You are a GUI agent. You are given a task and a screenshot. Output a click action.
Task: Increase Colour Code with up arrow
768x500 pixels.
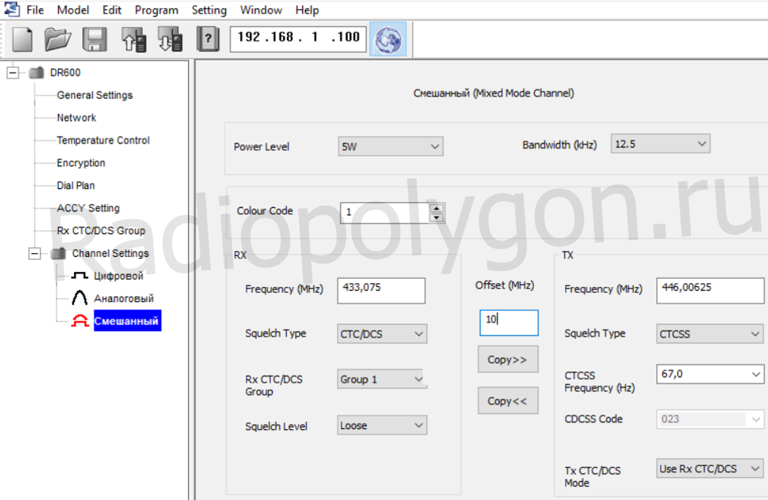click(436, 208)
